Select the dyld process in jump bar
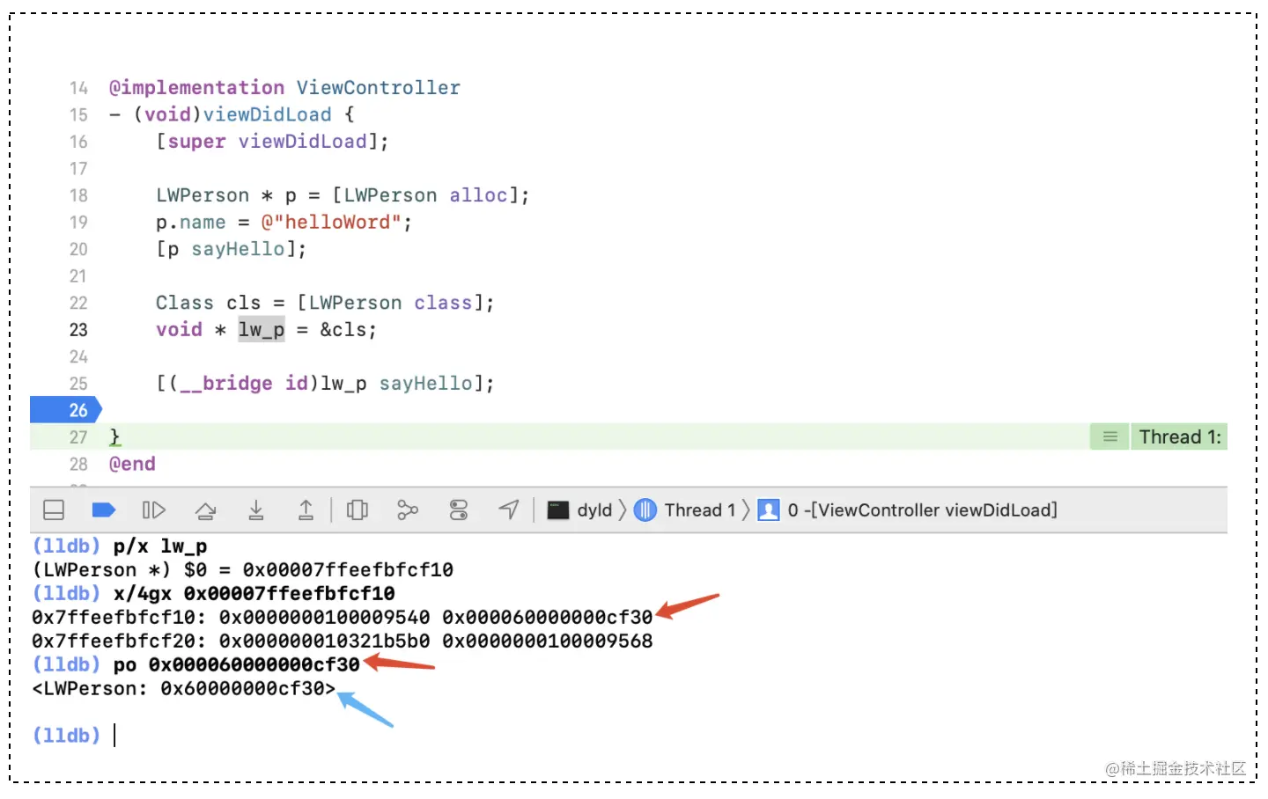Screen dimensions: 1268x799 [594, 510]
